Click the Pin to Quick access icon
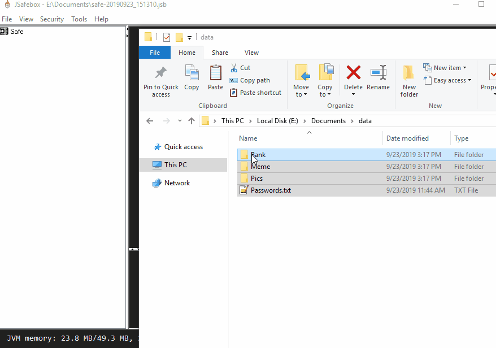The height and width of the screenshot is (348, 496). tap(161, 73)
